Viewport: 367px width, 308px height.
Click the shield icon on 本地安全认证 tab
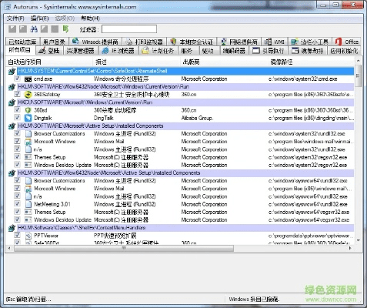click(x=173, y=42)
